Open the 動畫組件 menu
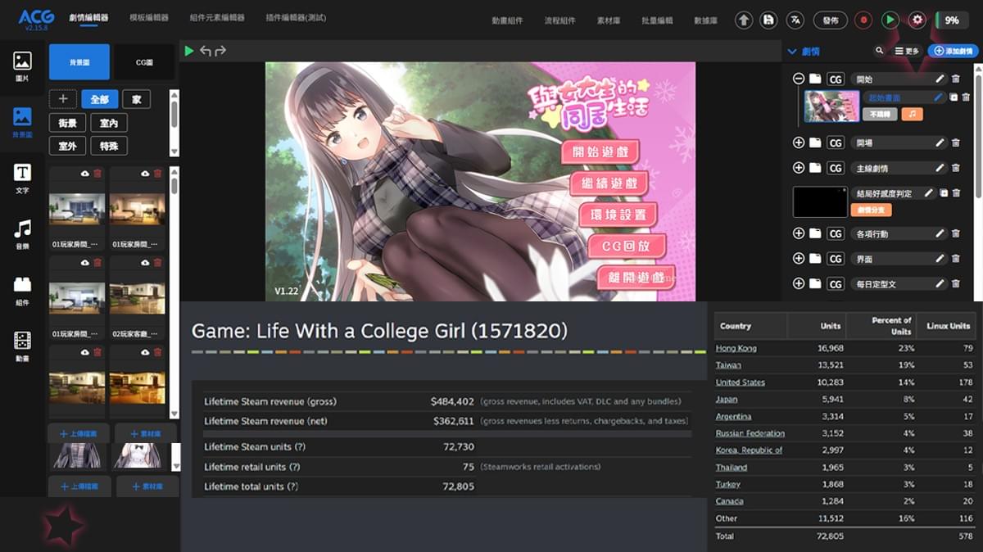The height and width of the screenshot is (552, 983). coord(507,20)
